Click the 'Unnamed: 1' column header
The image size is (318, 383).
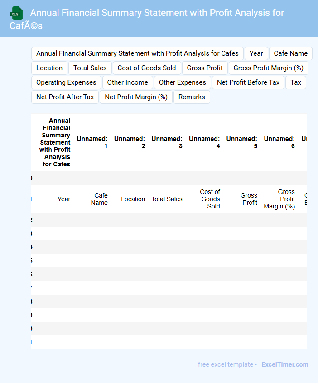tap(92, 142)
